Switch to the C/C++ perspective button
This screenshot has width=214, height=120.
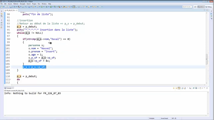click(x=201, y=7)
